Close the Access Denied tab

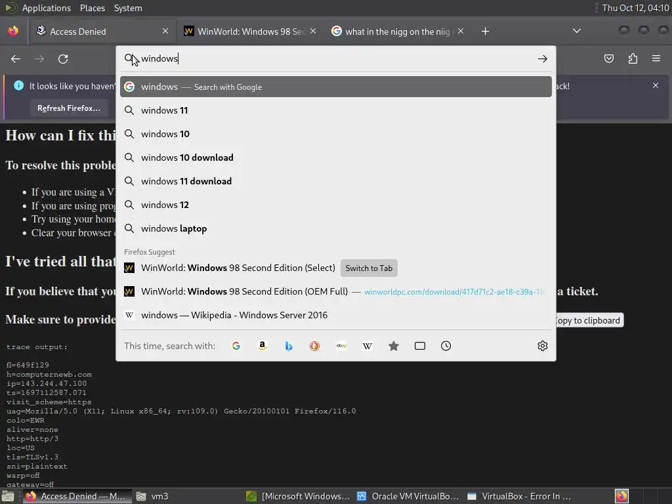165,31
